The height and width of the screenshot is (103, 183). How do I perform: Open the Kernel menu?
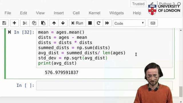pyautogui.click(x=94, y=13)
